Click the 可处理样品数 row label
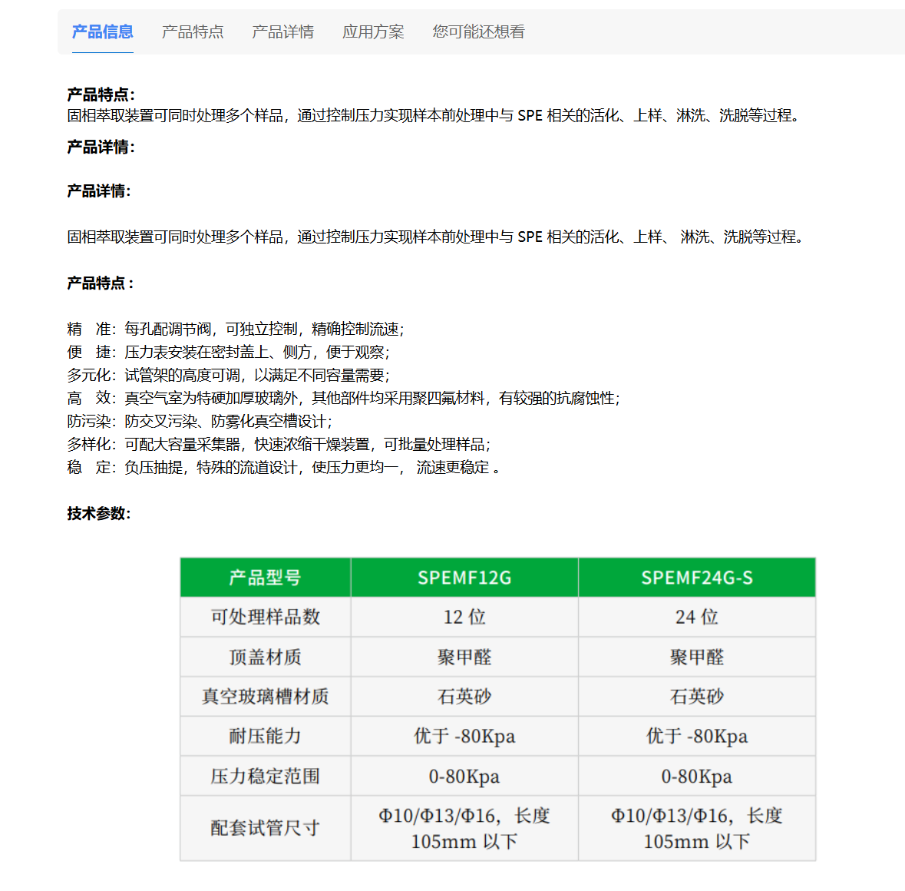This screenshot has height=891, width=905. coord(265,617)
